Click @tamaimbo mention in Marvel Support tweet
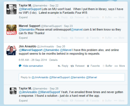Viewport: 130px width, 106px height. point(27,29)
